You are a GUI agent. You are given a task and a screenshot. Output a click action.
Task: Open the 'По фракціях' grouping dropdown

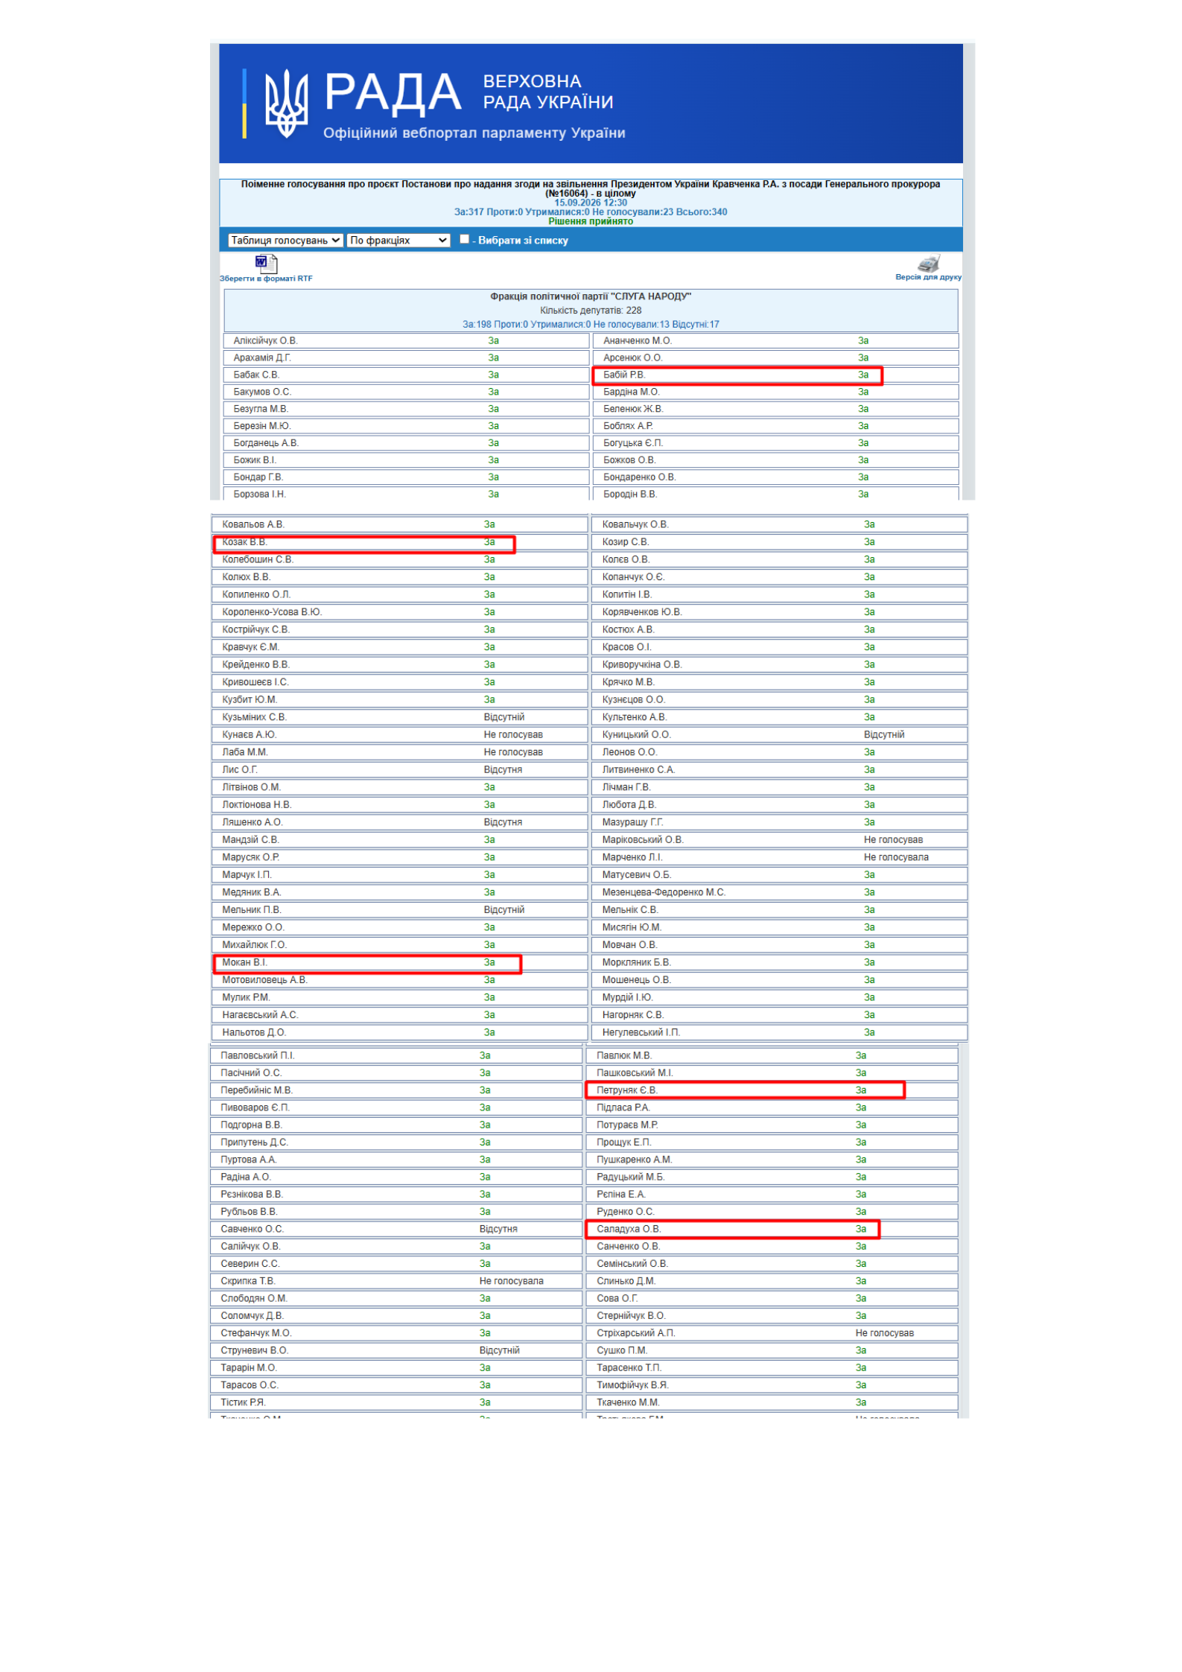tap(398, 240)
